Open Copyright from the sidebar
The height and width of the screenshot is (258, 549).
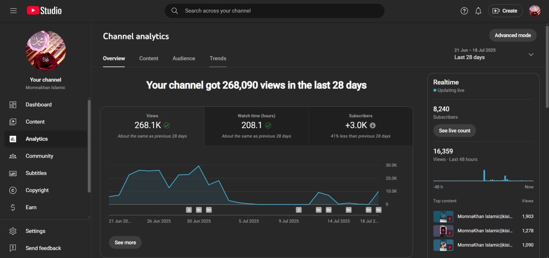tap(45, 190)
